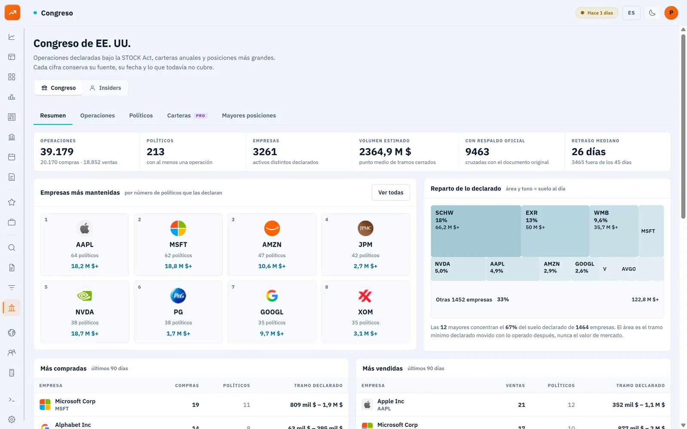687x429 pixels.
Task: Toggle dark mode moon icon
Action: [x=652, y=13]
